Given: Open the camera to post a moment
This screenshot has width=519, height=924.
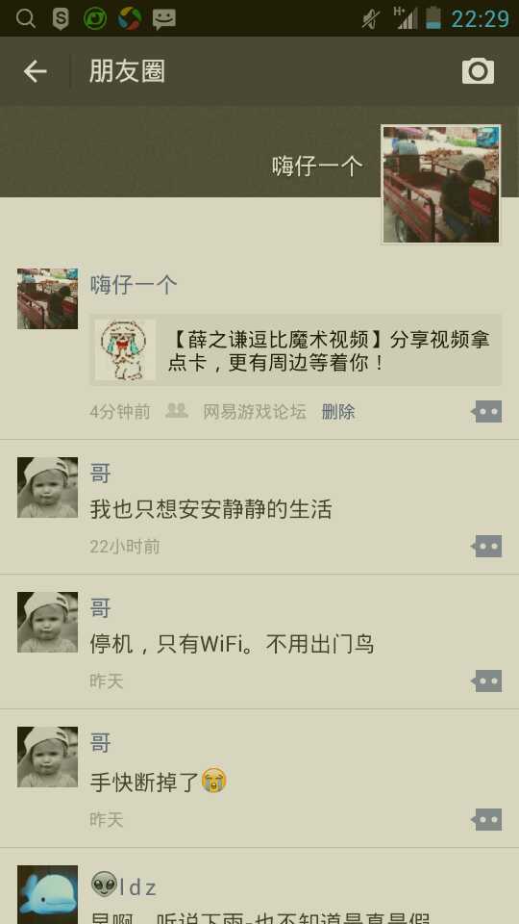Looking at the screenshot, I should (x=478, y=71).
